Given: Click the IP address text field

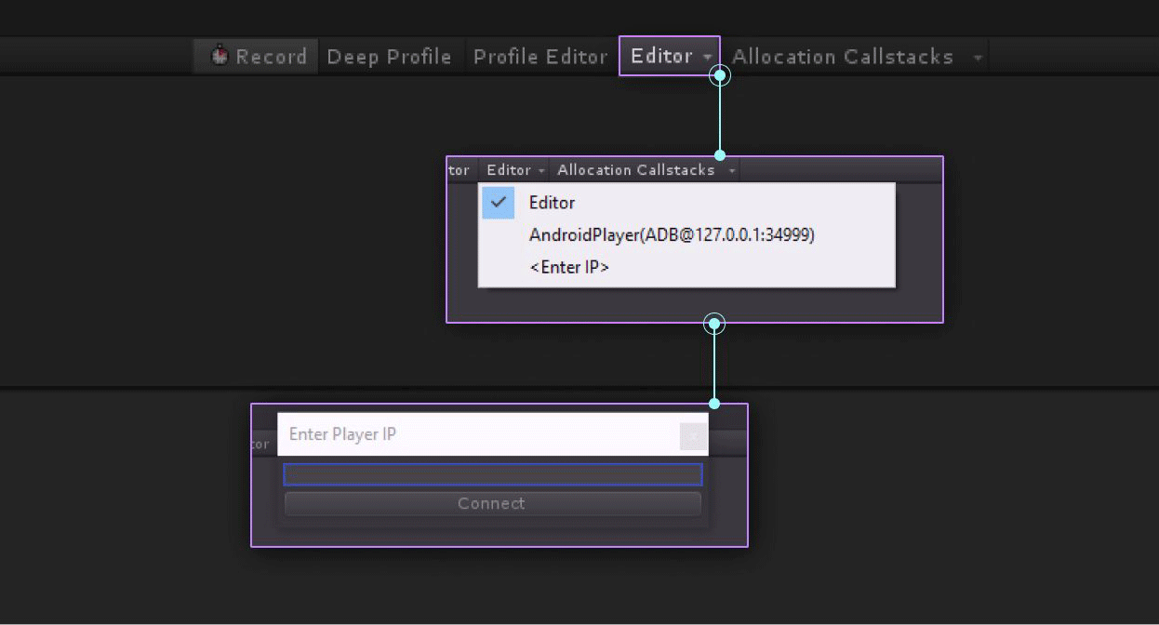Looking at the screenshot, I should point(492,474).
